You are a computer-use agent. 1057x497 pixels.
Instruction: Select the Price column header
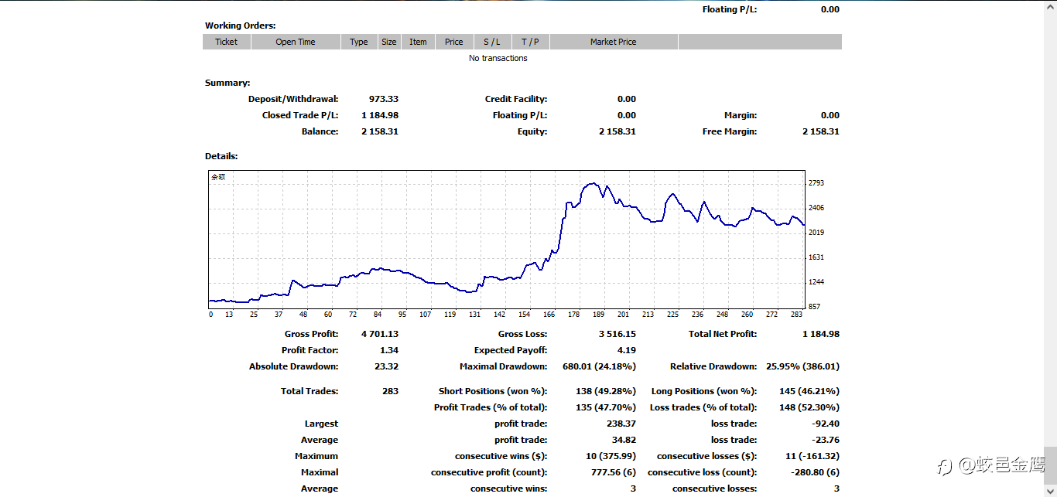pos(454,42)
